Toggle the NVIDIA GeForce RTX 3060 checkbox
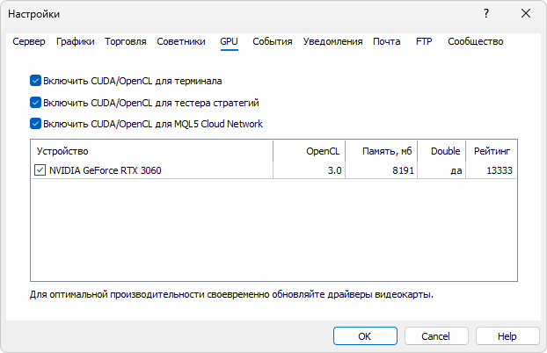The width and height of the screenshot is (547, 353). [40, 170]
